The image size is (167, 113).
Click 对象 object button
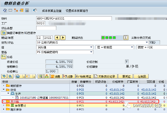pos(69,76)
